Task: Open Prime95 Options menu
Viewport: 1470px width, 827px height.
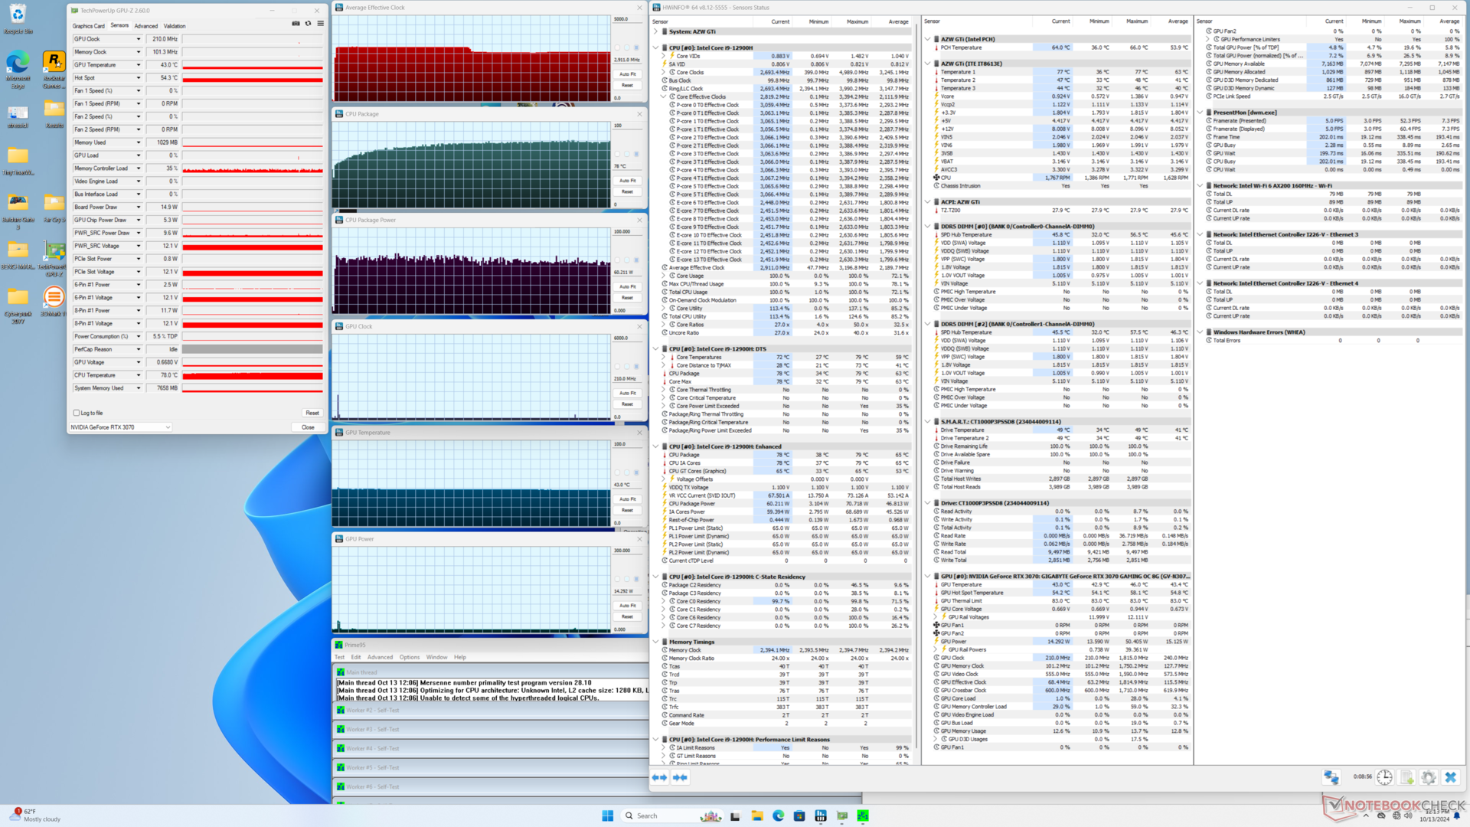Action: click(409, 657)
